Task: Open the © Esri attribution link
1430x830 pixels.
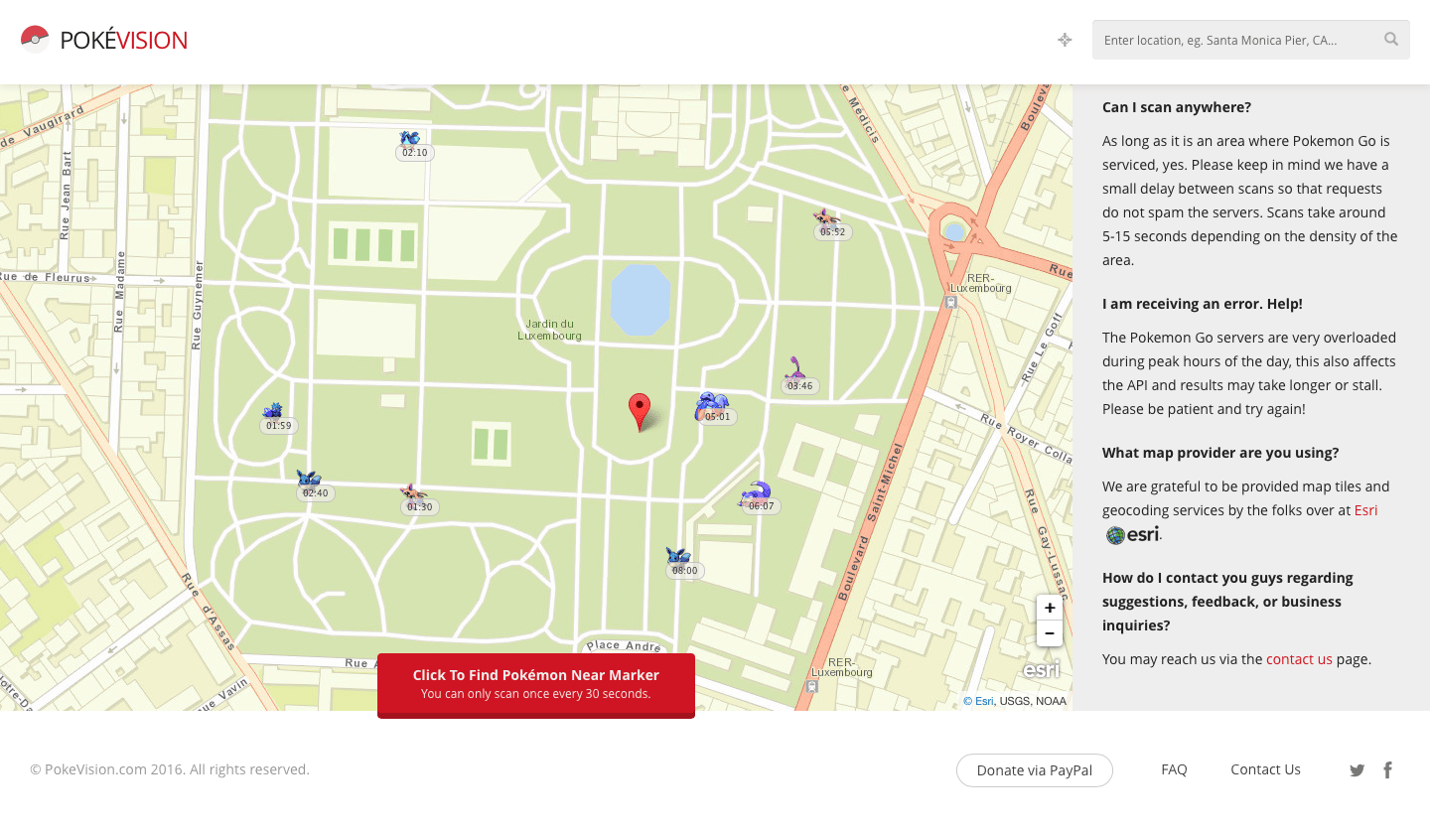Action: (x=978, y=701)
